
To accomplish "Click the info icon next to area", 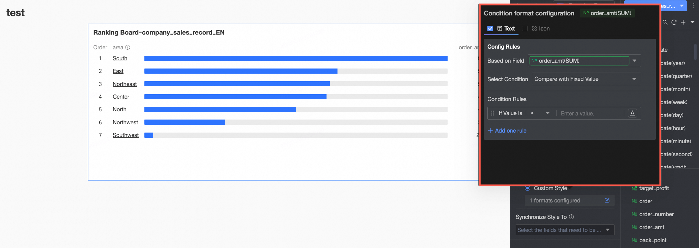I will (128, 47).
